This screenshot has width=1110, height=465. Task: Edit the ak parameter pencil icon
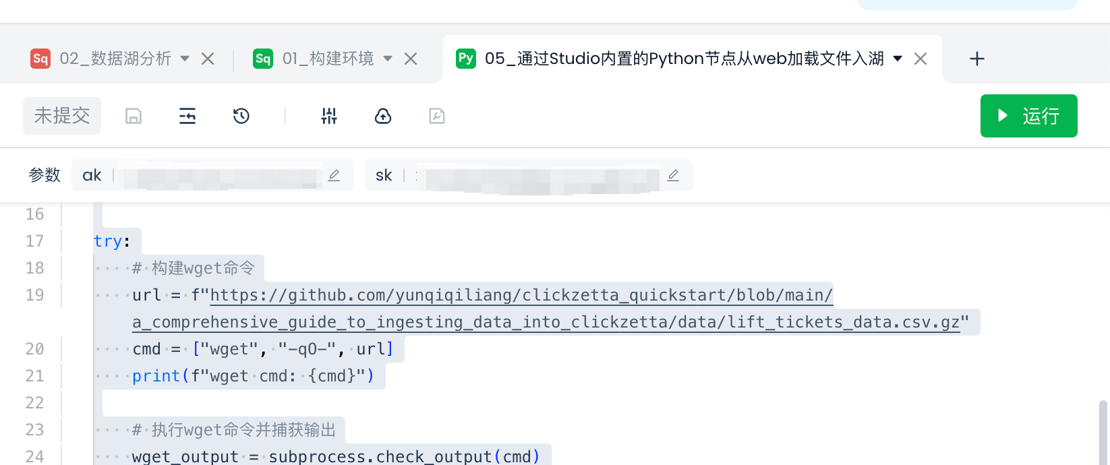(x=334, y=175)
